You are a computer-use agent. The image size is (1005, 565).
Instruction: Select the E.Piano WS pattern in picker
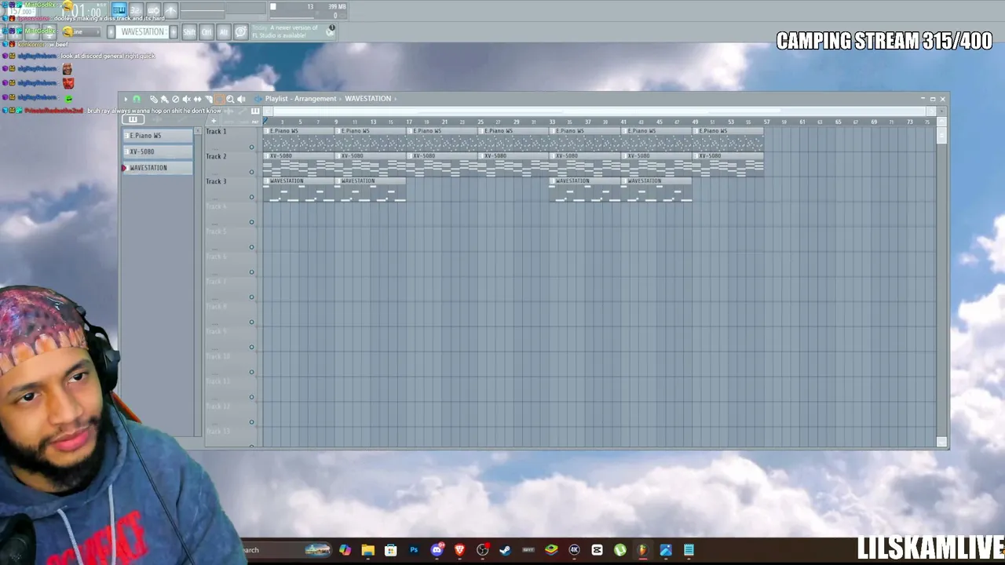(x=157, y=136)
